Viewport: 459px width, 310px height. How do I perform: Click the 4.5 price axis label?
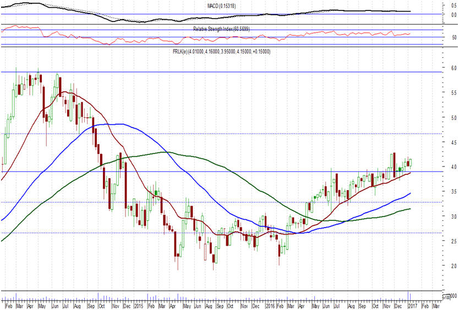click(x=453, y=142)
